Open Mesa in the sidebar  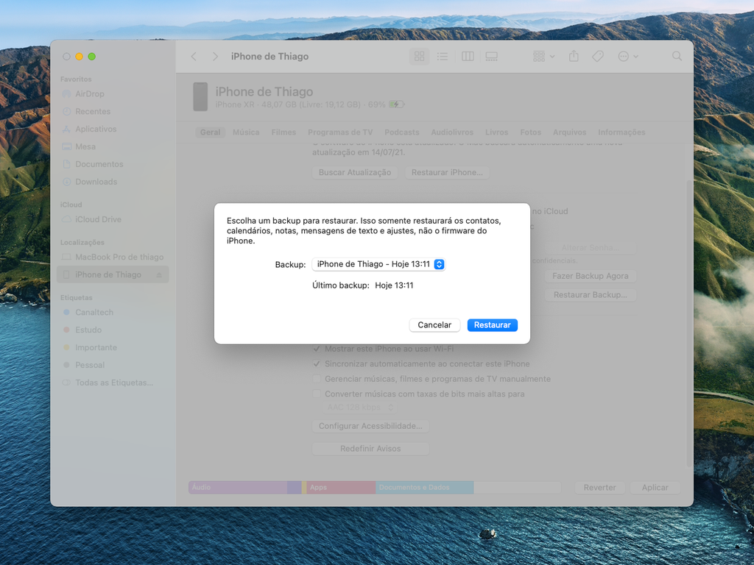pyautogui.click(x=85, y=146)
